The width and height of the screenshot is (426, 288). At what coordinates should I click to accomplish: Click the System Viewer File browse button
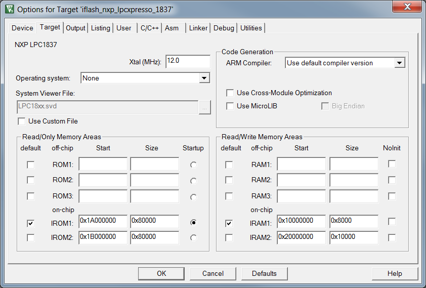(x=204, y=107)
